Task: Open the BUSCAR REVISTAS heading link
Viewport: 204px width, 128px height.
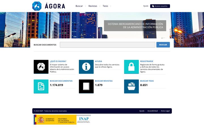Action: click(x=104, y=81)
